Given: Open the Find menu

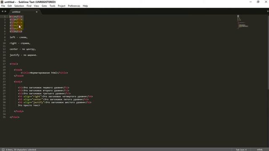Looking at the screenshot, I should pos(29,6).
